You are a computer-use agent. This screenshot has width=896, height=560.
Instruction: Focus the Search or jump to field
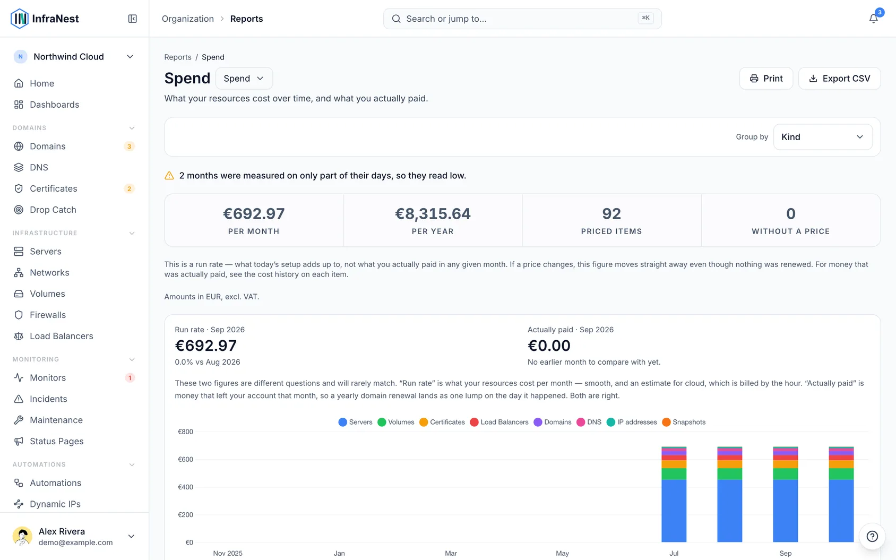point(522,19)
